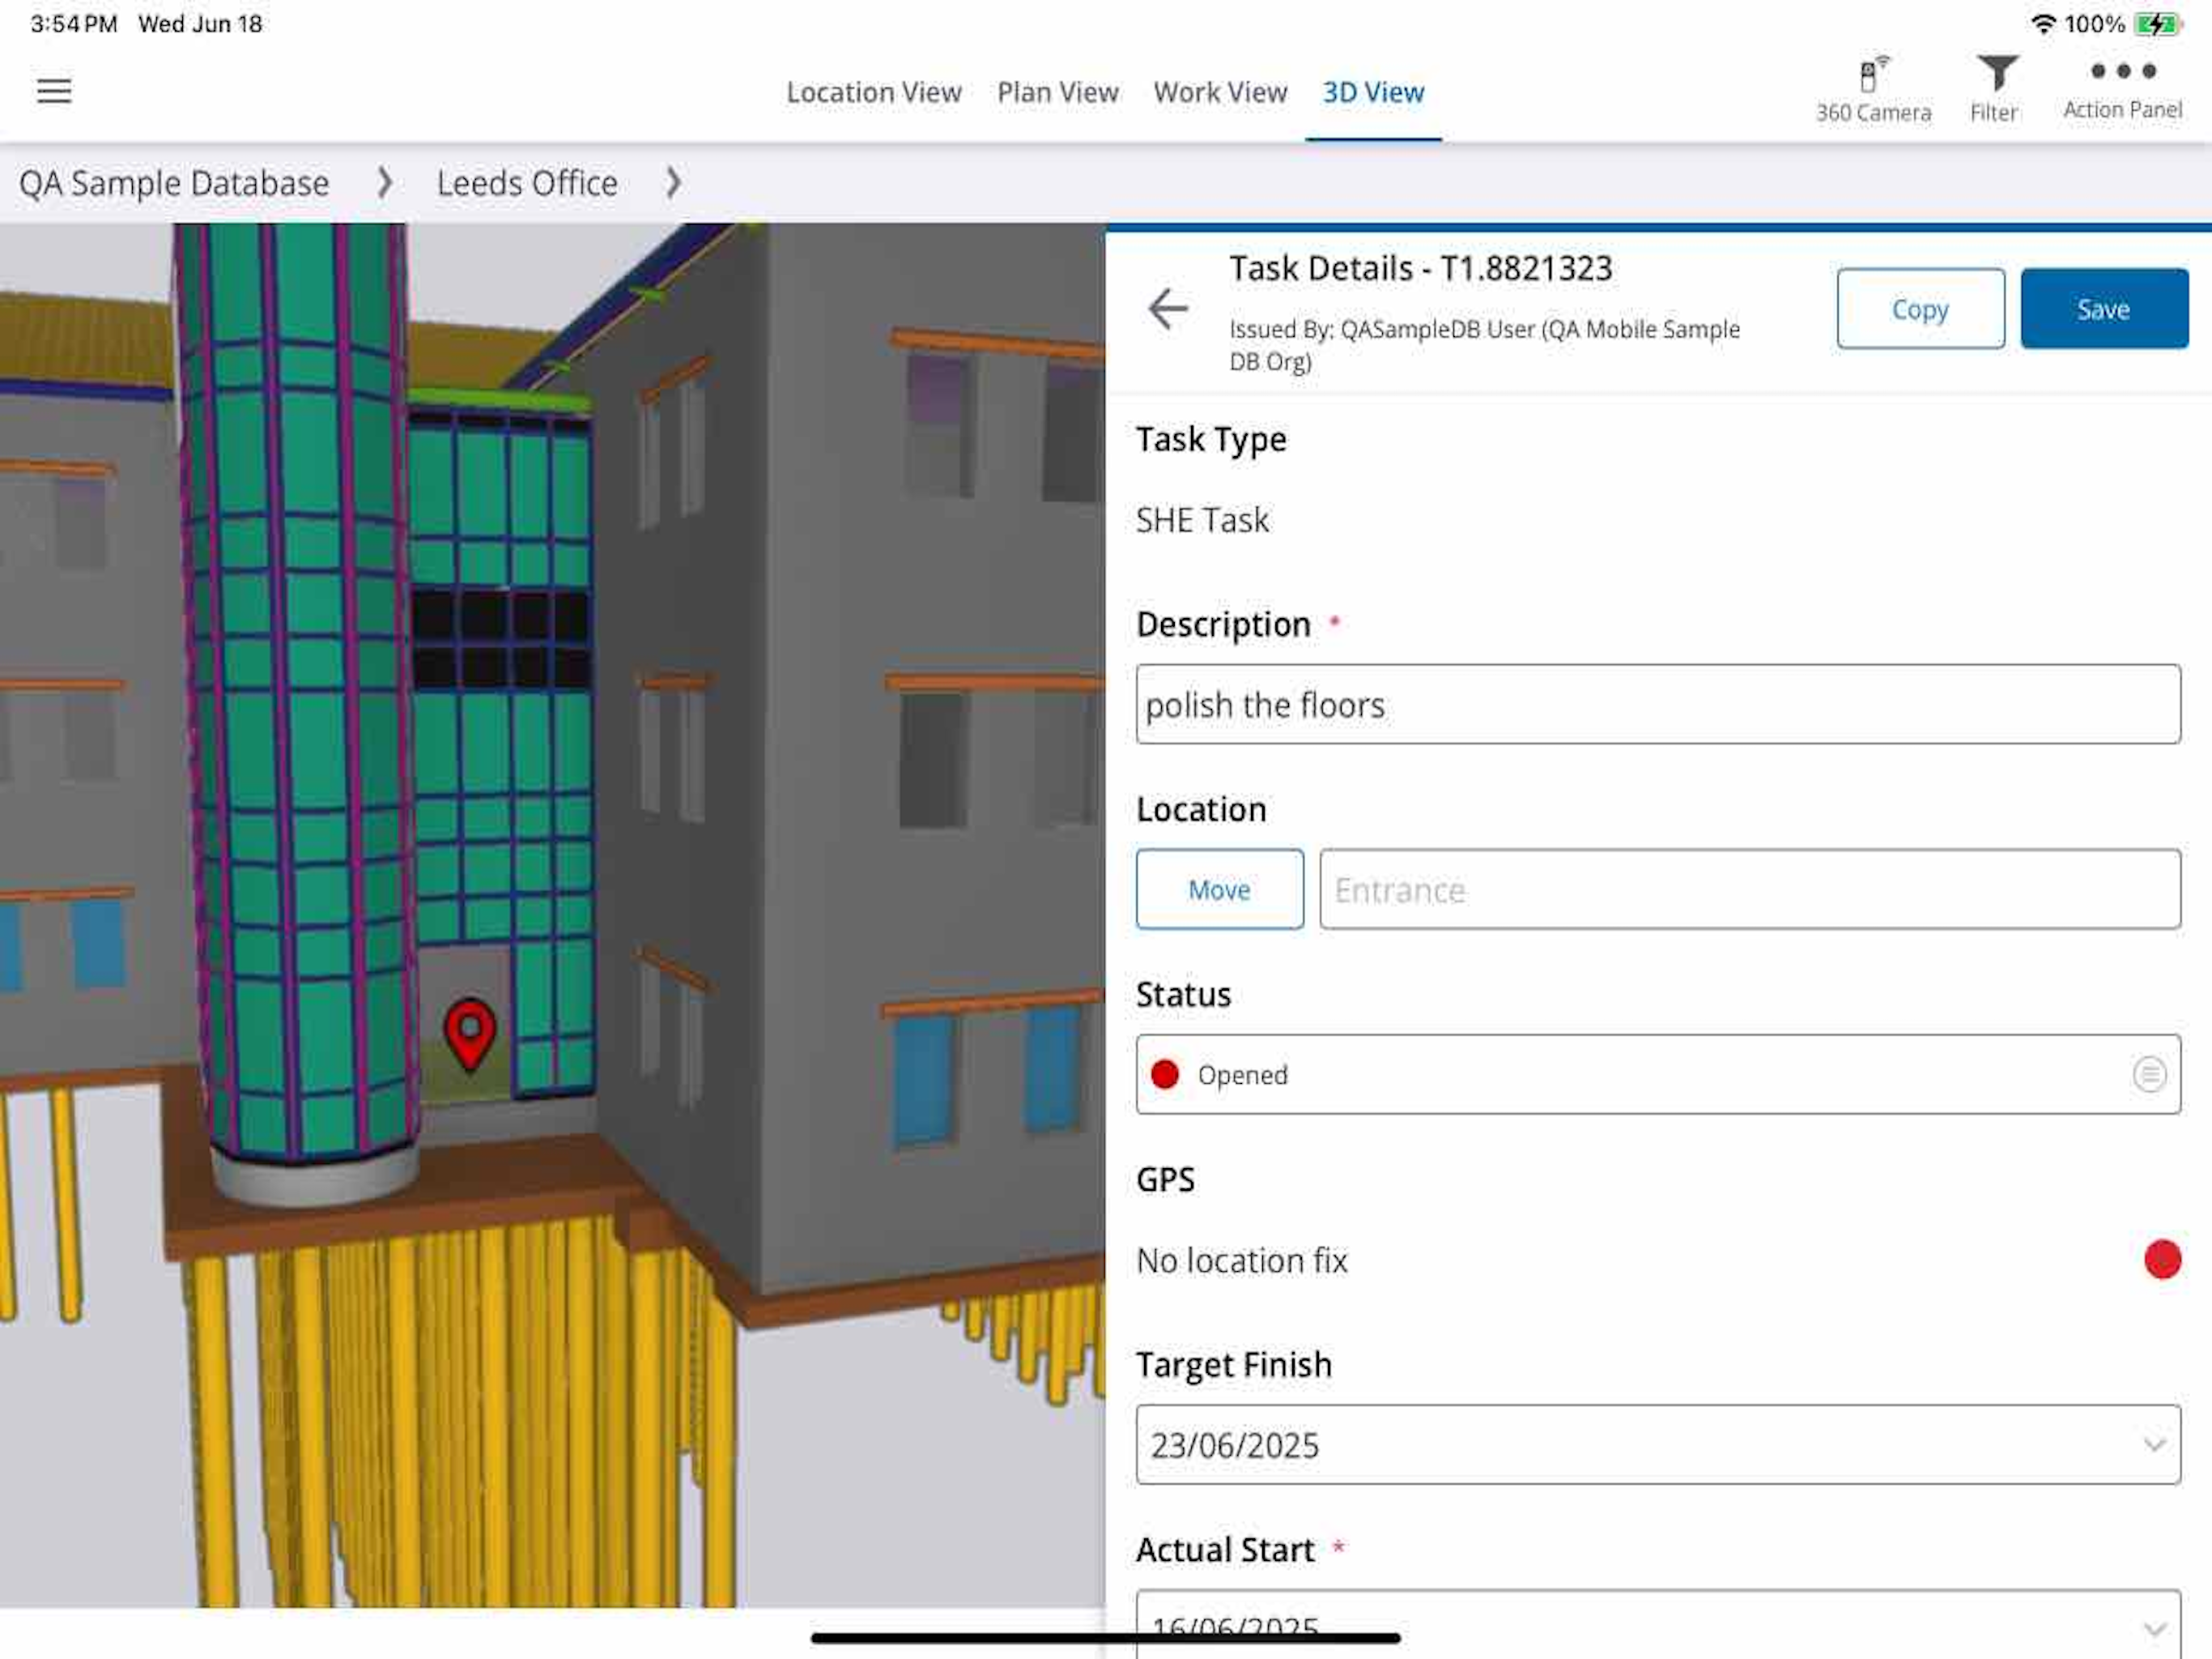Switch to the Location View tab

873,92
